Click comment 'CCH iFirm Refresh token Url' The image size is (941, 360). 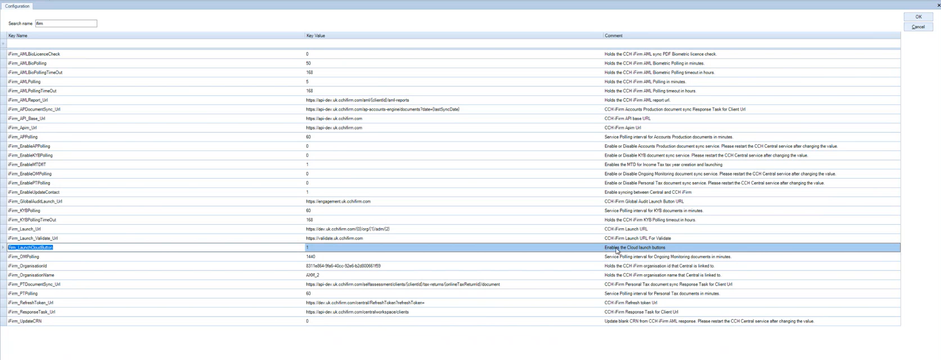[x=631, y=303]
